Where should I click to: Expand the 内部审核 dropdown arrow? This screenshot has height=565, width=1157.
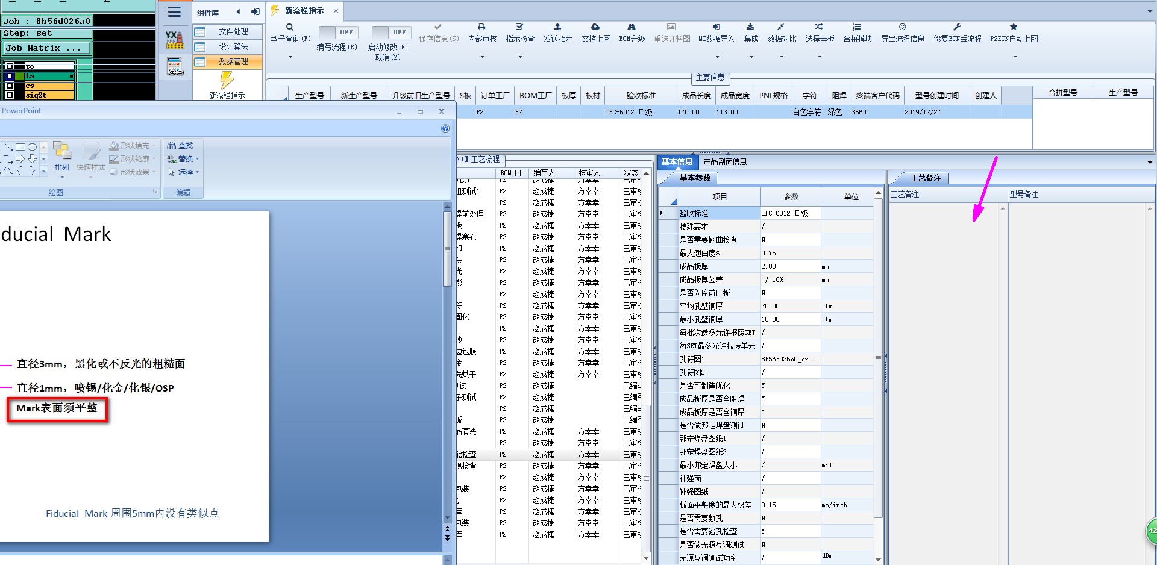(482, 57)
